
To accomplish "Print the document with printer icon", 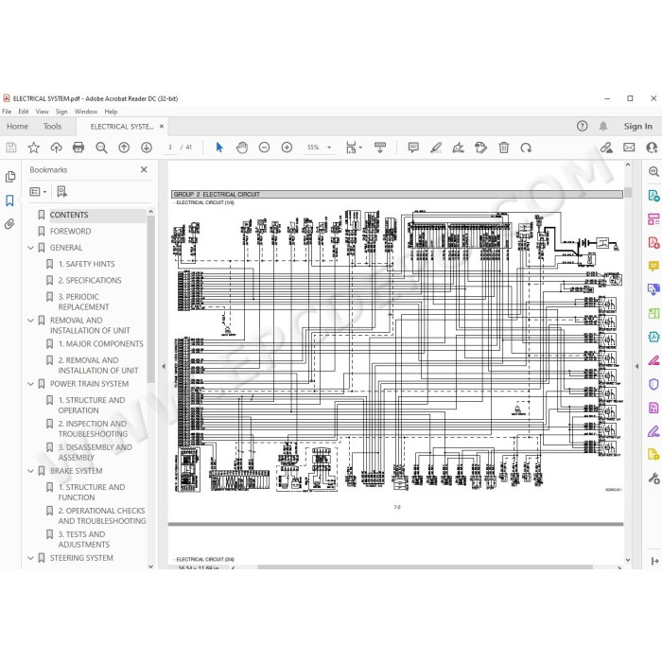I will (x=78, y=148).
